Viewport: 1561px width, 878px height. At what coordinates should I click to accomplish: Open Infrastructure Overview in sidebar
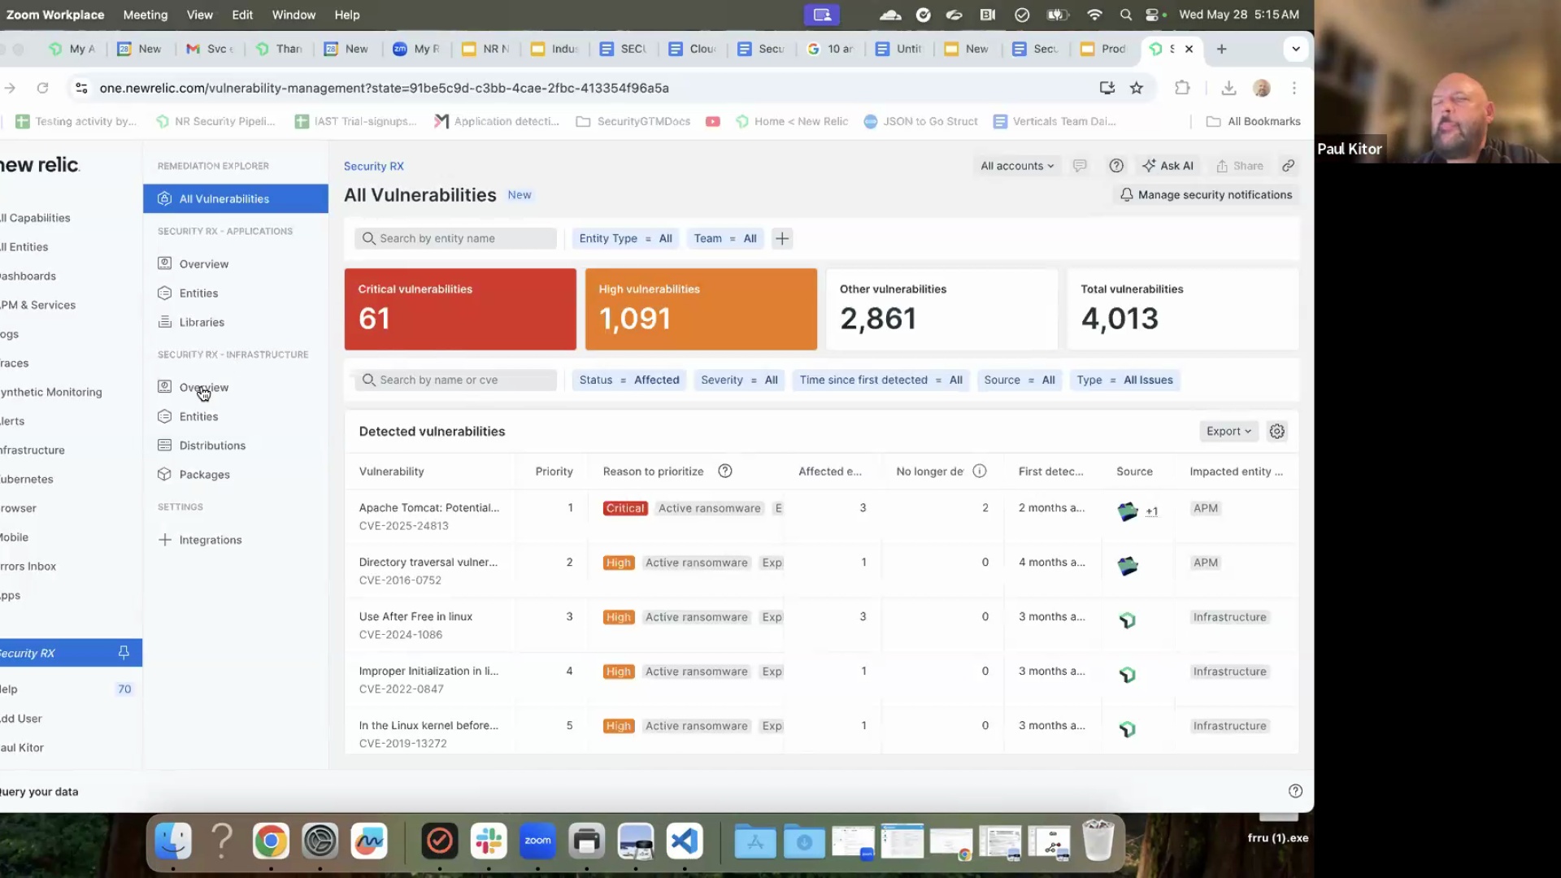pyautogui.click(x=203, y=388)
